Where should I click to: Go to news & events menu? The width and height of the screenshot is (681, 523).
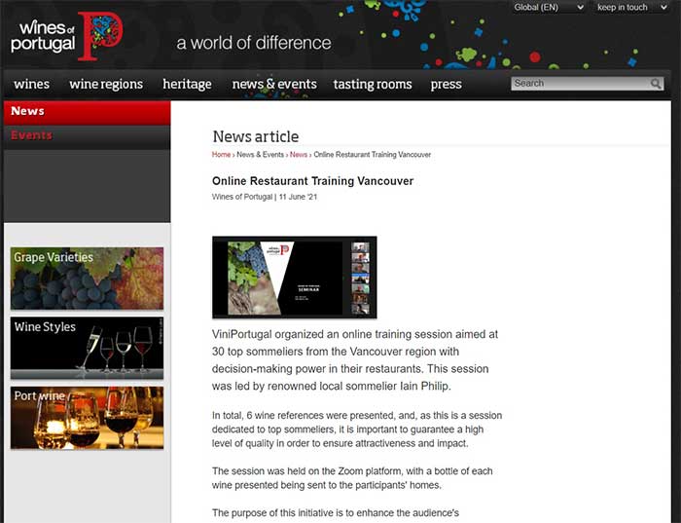274,84
